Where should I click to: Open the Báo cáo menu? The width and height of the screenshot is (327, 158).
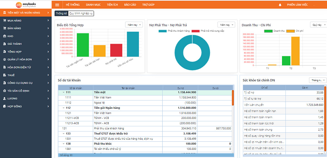[130, 5]
